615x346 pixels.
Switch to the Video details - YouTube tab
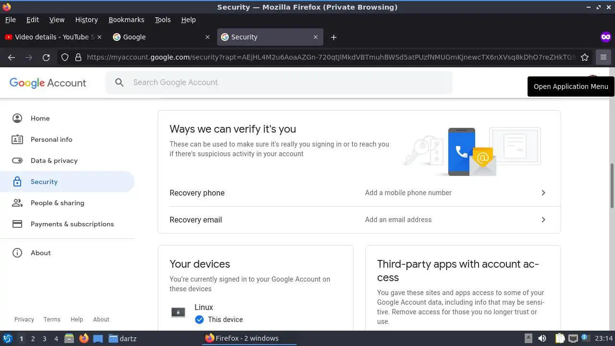[x=53, y=37]
